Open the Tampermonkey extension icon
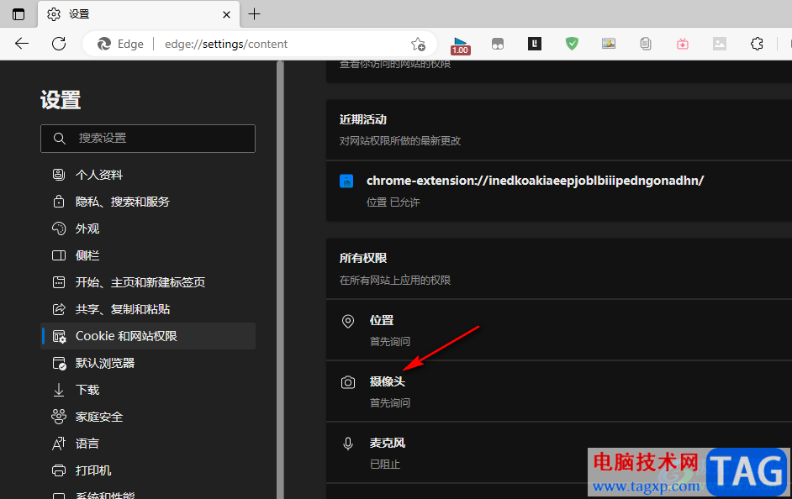Image resolution: width=792 pixels, height=499 pixels. click(498, 45)
